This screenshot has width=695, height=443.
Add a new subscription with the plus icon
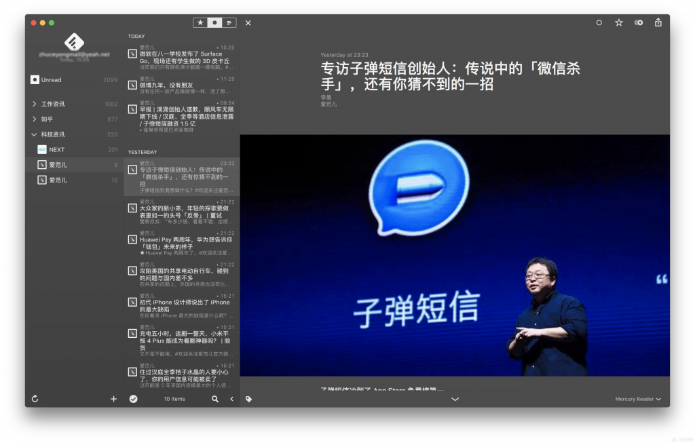(113, 399)
